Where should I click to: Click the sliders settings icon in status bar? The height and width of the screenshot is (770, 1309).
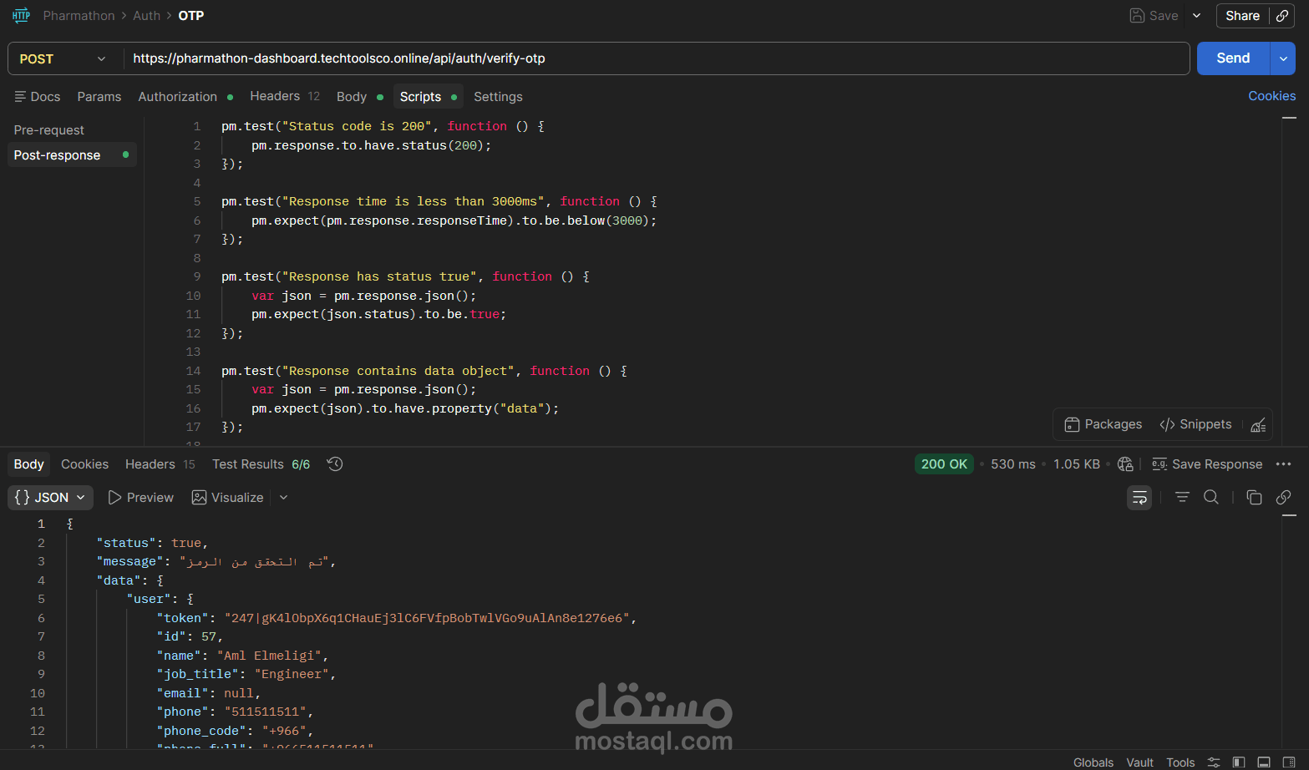click(1214, 762)
